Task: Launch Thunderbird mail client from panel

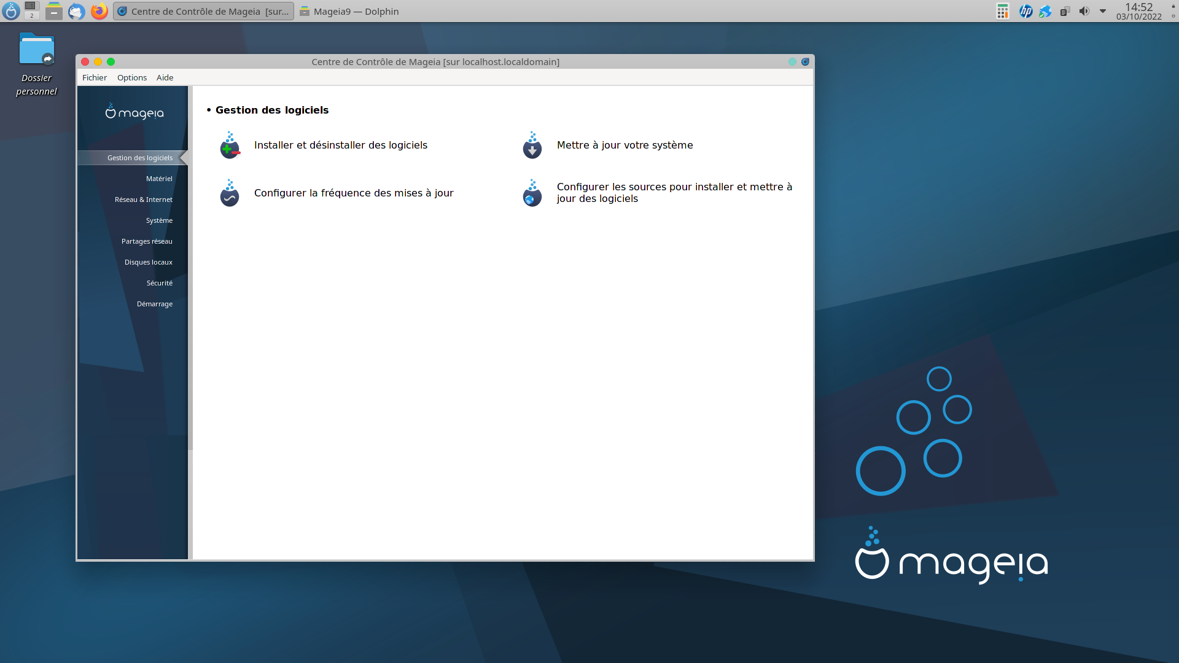Action: click(x=76, y=11)
